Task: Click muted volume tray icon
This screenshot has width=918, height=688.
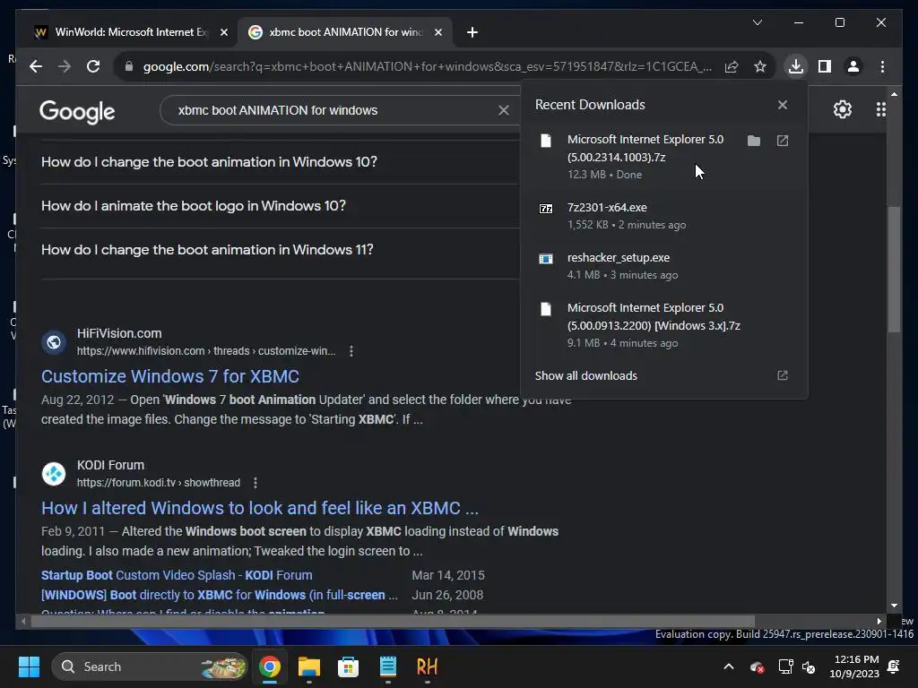Action: (810, 666)
